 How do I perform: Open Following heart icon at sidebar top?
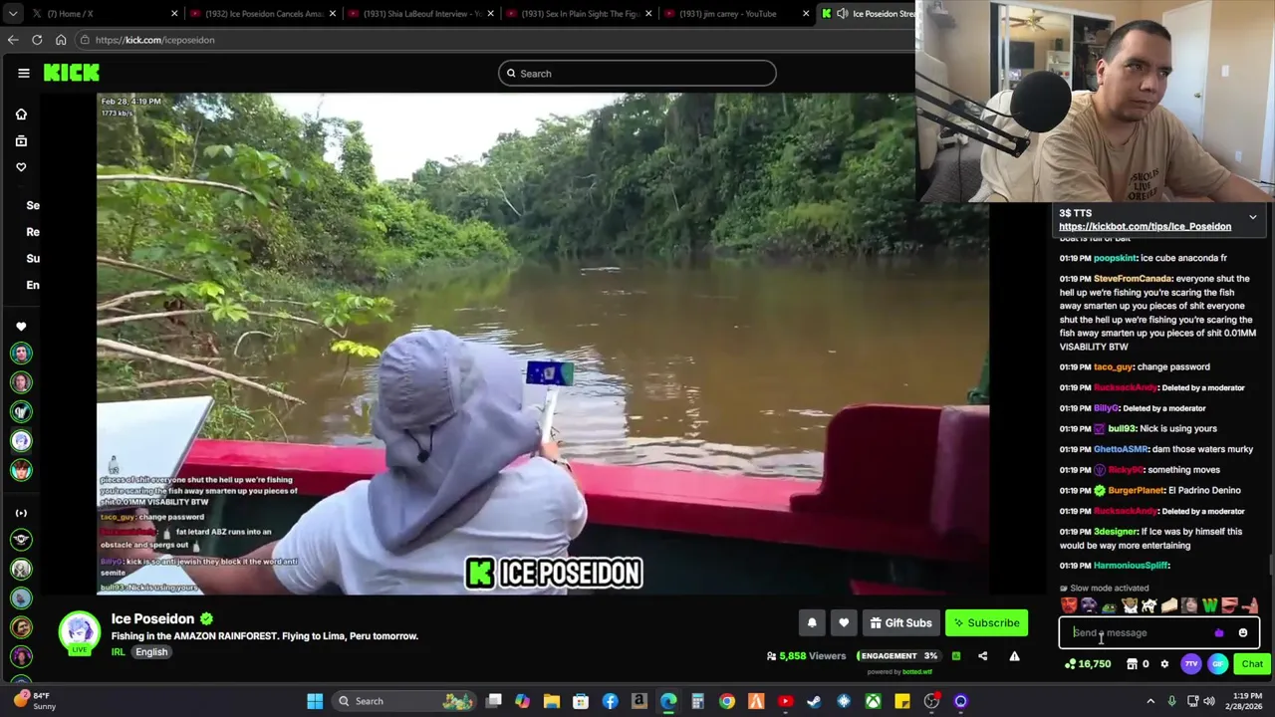pyautogui.click(x=21, y=167)
